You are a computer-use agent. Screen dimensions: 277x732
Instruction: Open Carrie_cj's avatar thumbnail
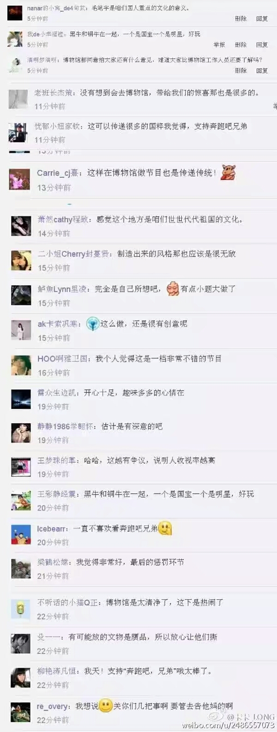click(x=19, y=179)
